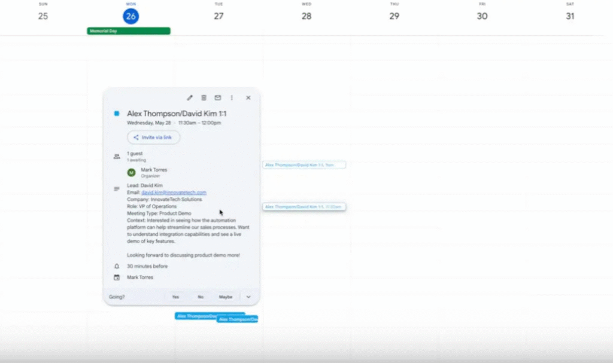613x363 pixels.
Task: Click the blue event color square
Action: [x=117, y=113]
